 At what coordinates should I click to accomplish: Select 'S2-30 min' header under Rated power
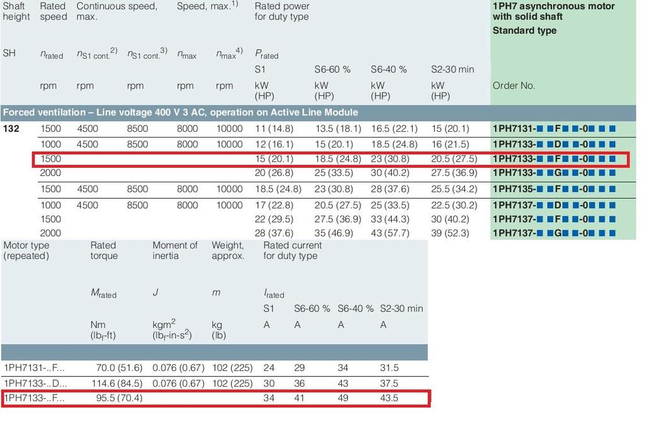pos(452,69)
